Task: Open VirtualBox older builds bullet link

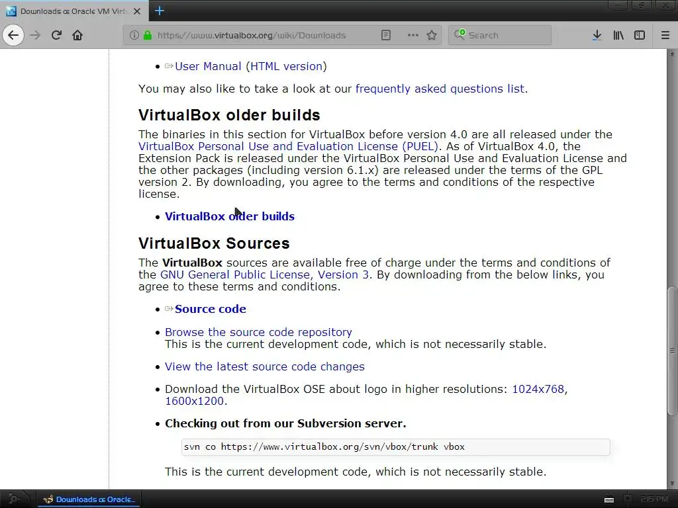Action: click(x=230, y=216)
